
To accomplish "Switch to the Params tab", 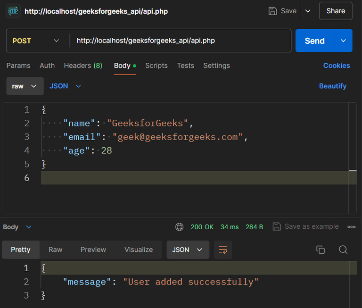I will click(18, 66).
